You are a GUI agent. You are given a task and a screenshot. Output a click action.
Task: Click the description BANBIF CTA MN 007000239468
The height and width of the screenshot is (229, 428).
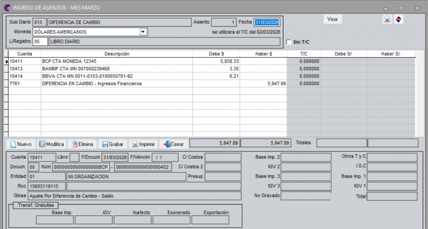point(76,69)
